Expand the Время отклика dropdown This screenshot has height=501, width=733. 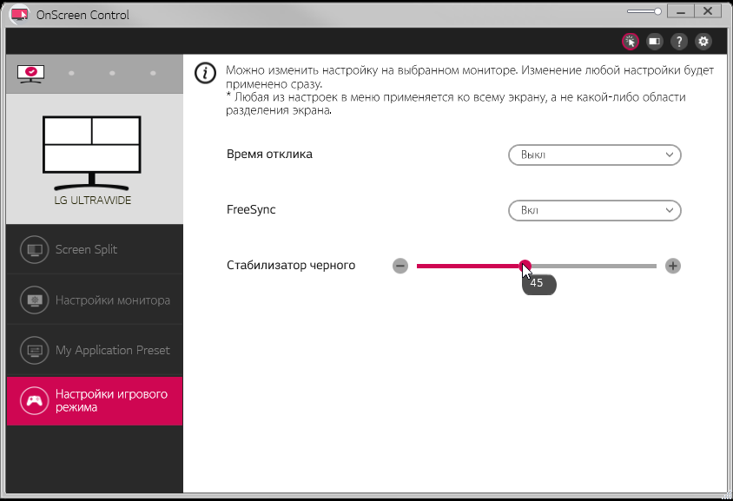595,155
